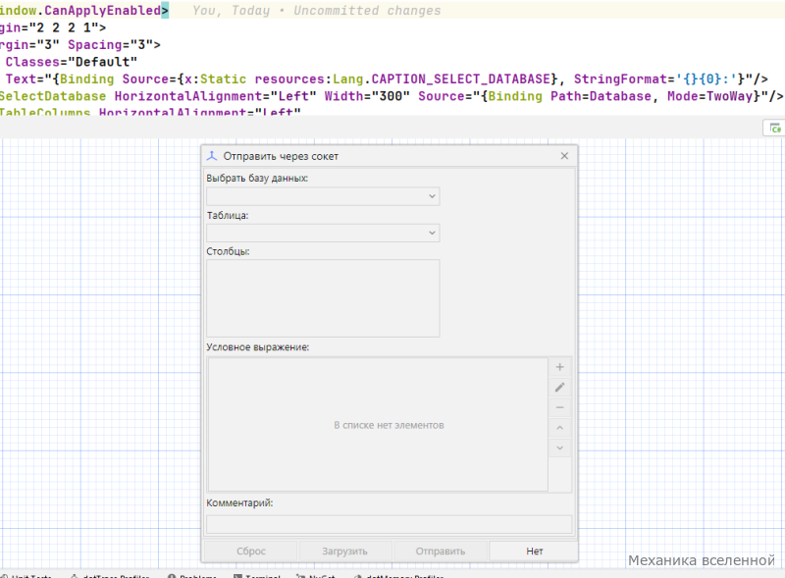Open the Problems tool window tab
Viewport: 785px width, 578px height.
pos(192,576)
